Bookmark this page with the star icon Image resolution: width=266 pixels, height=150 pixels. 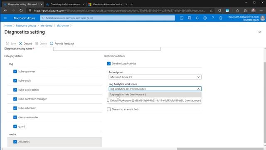coord(211,10)
